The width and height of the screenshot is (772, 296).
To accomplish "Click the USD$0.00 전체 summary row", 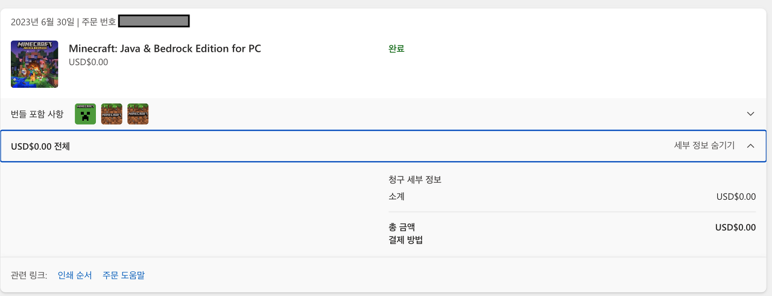I will pyautogui.click(x=40, y=146).
